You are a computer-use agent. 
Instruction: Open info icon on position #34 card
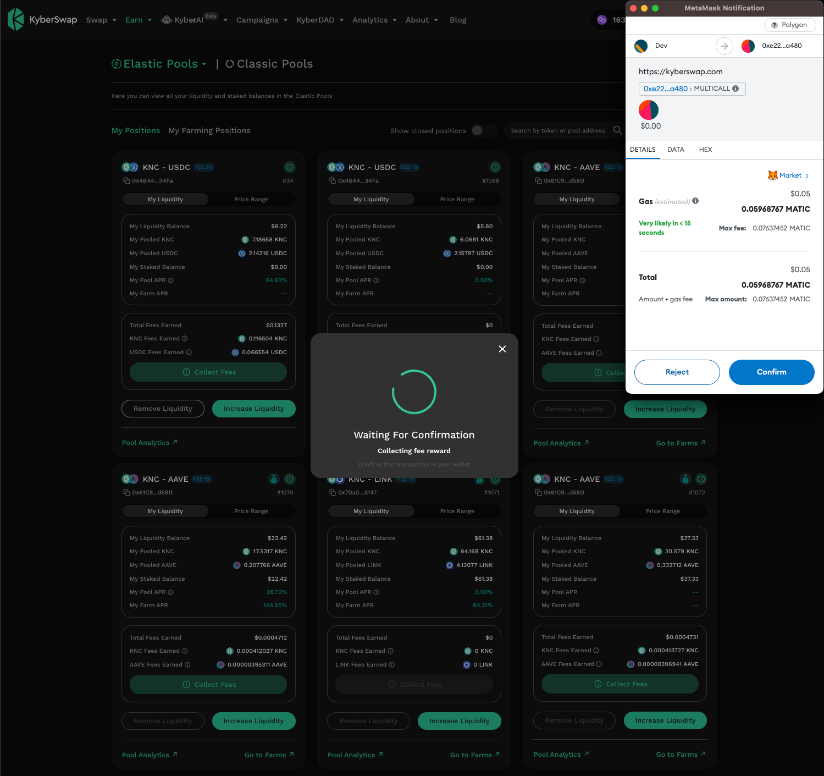click(x=290, y=167)
